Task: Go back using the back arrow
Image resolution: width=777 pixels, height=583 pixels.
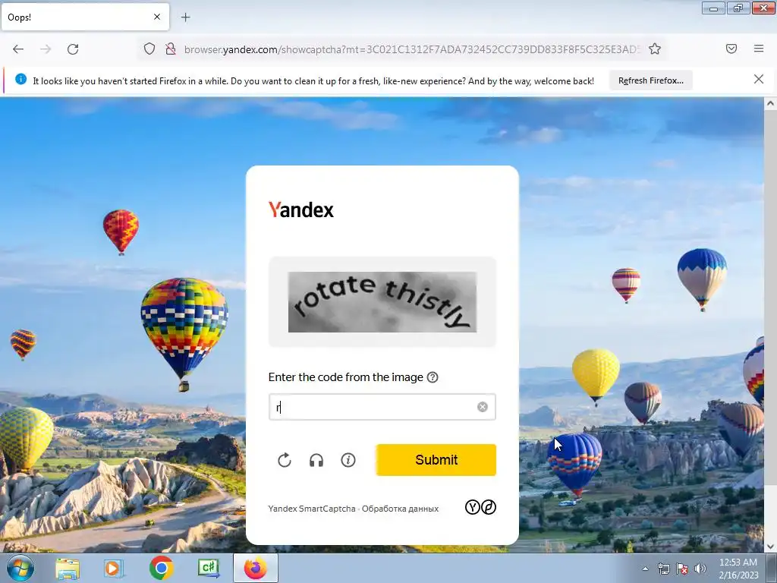Action: tap(18, 49)
